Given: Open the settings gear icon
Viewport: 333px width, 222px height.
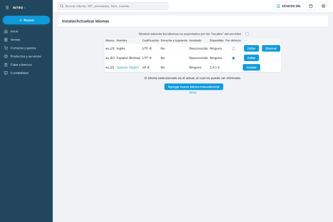Looking at the screenshot, I should (x=323, y=6).
